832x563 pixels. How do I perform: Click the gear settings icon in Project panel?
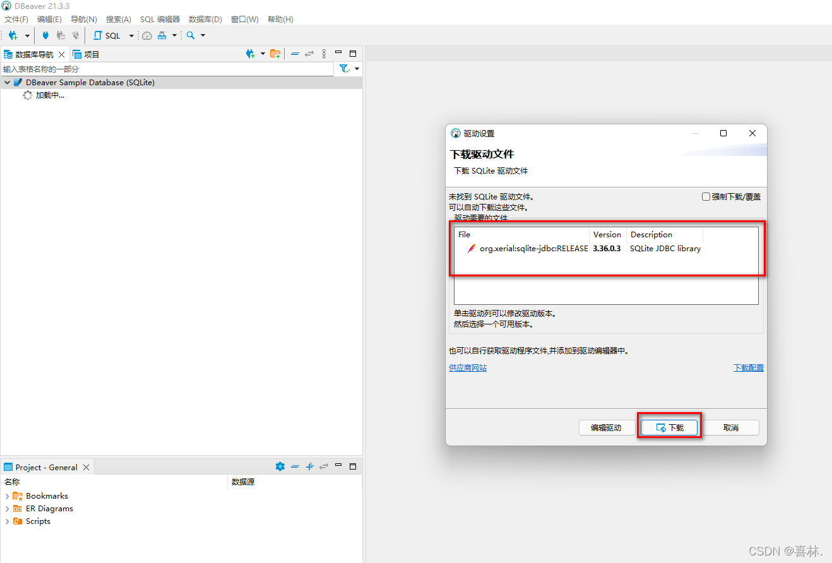tap(280, 466)
